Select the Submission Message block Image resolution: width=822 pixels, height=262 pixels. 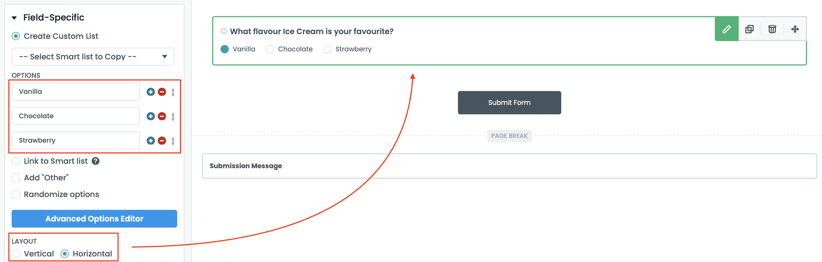click(509, 166)
